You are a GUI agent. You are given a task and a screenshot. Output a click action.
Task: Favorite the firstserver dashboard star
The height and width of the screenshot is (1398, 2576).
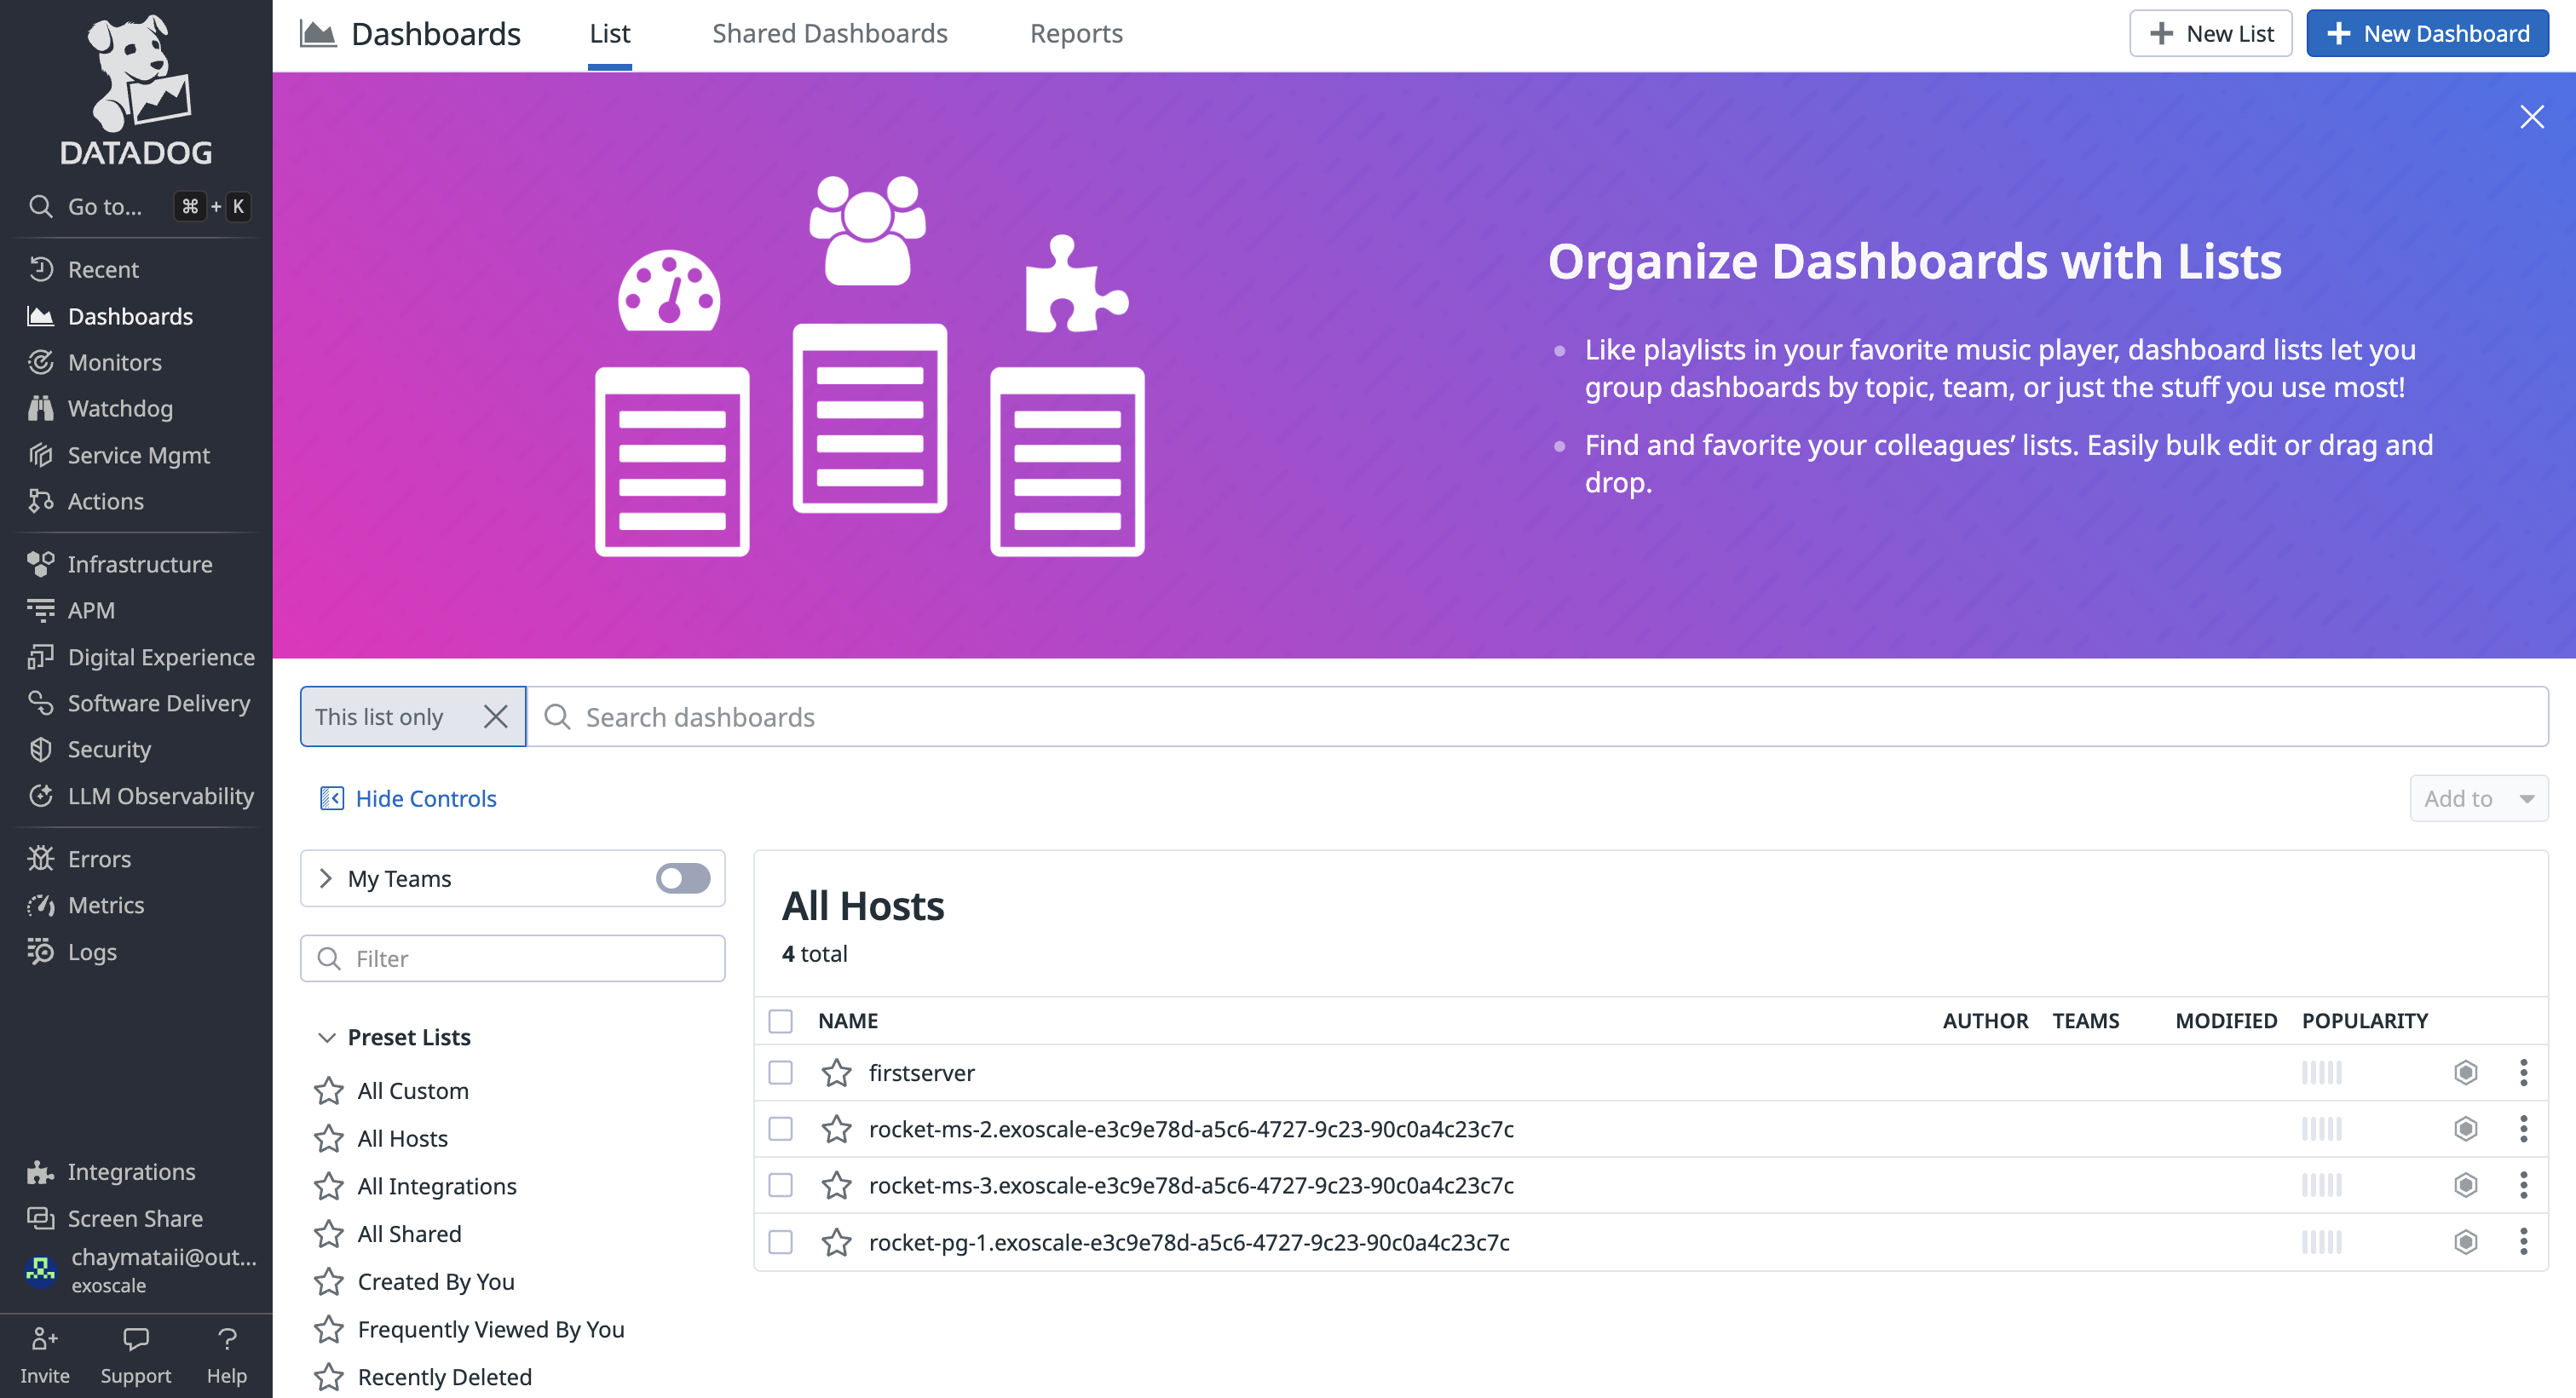click(836, 1073)
